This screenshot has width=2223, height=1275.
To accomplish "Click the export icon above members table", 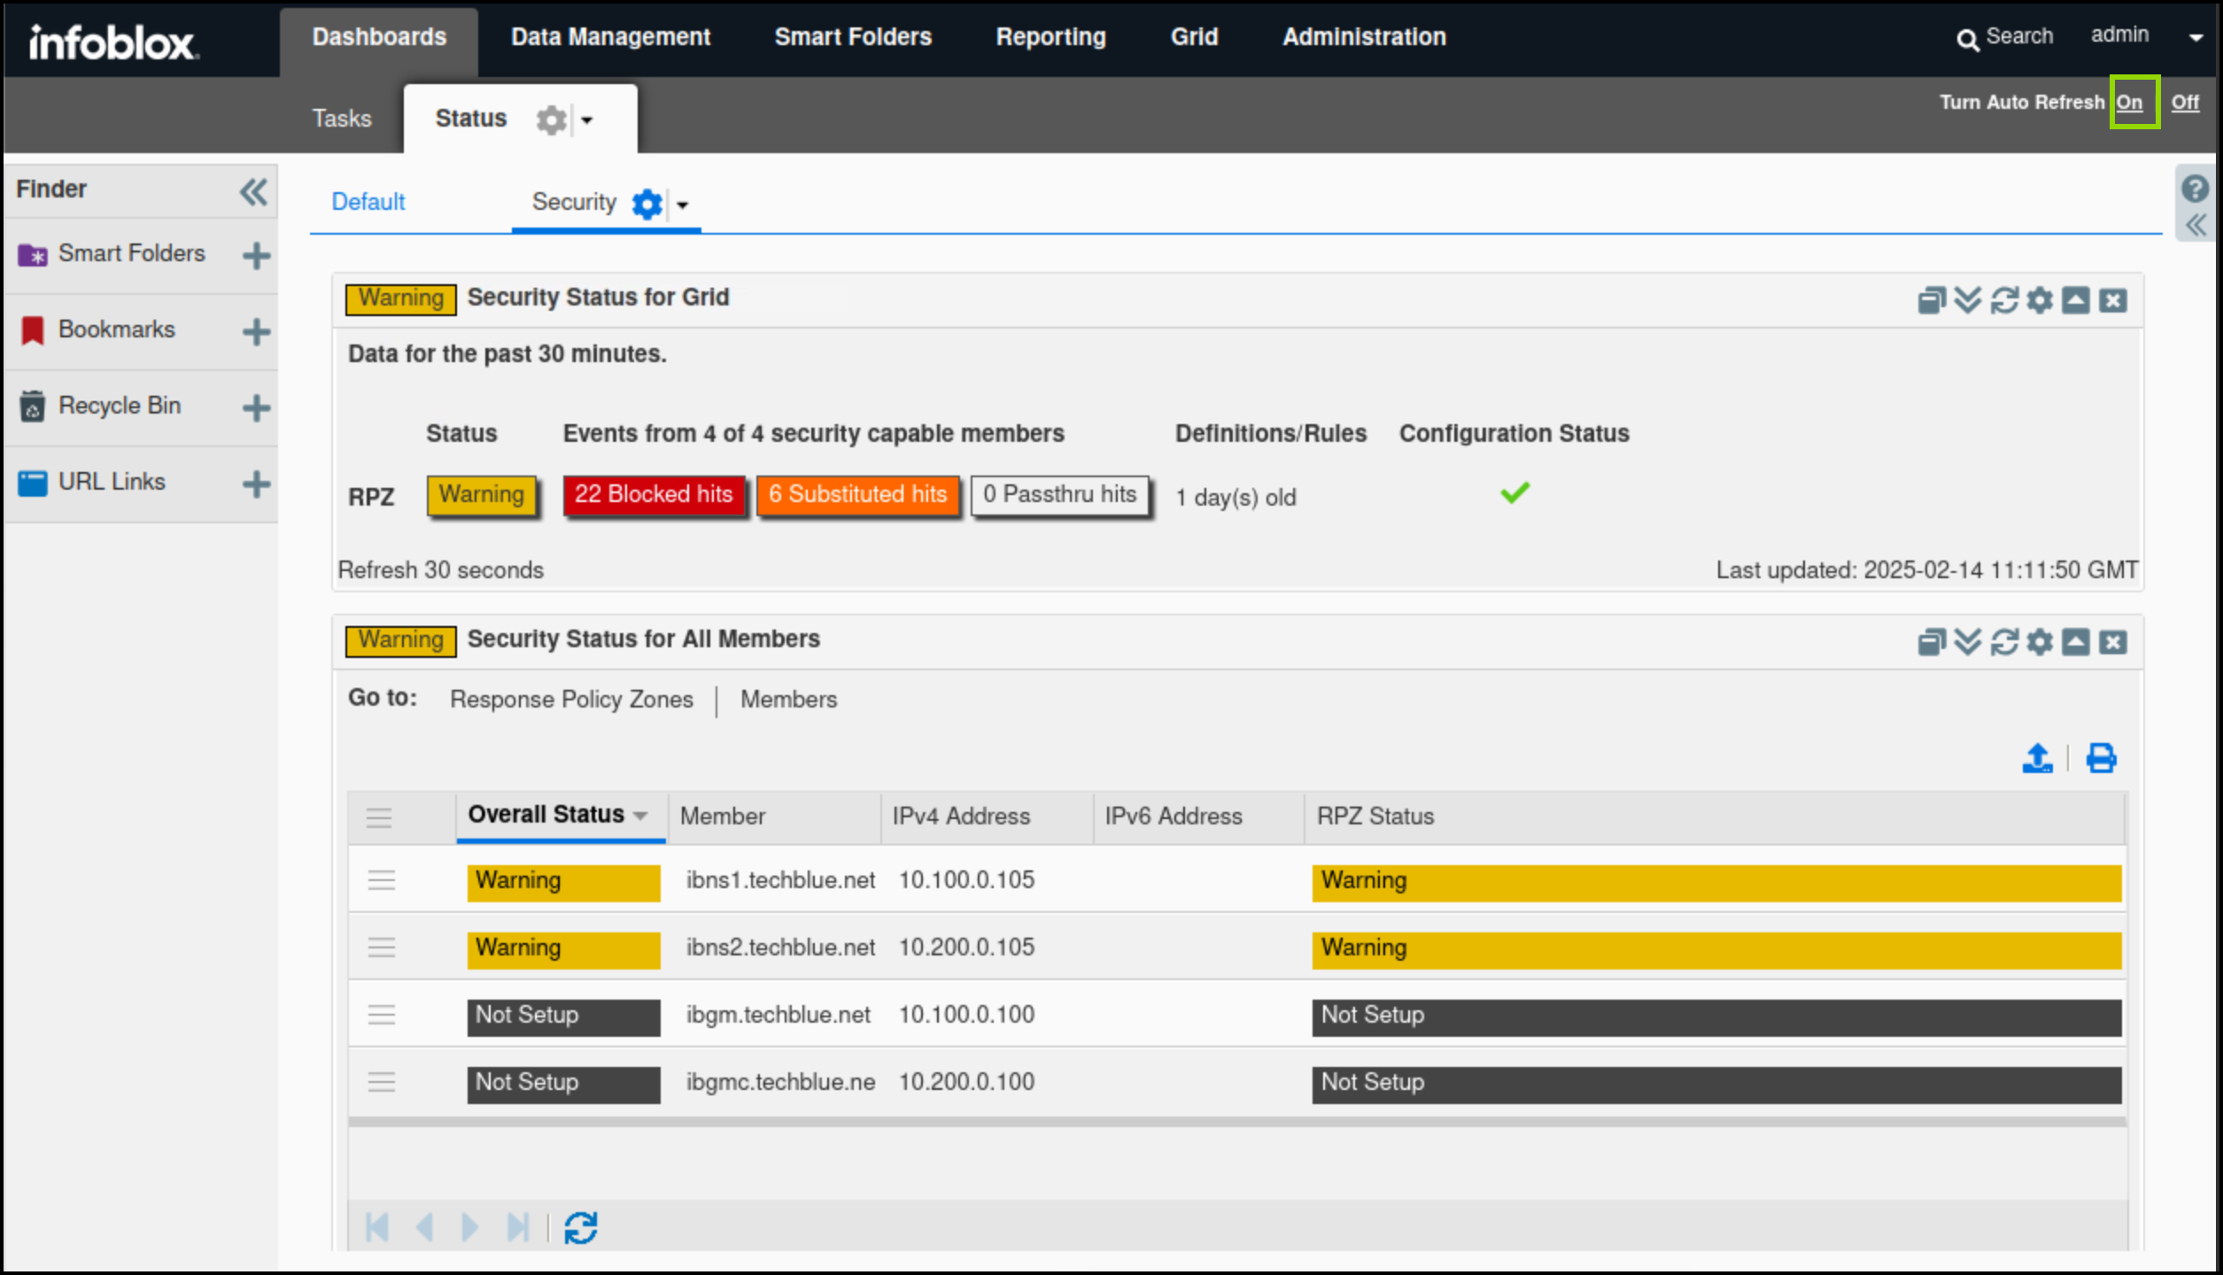I will pyautogui.click(x=2037, y=758).
